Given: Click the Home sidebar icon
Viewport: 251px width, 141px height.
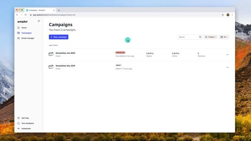Looking at the screenshot, I should click(18, 28).
